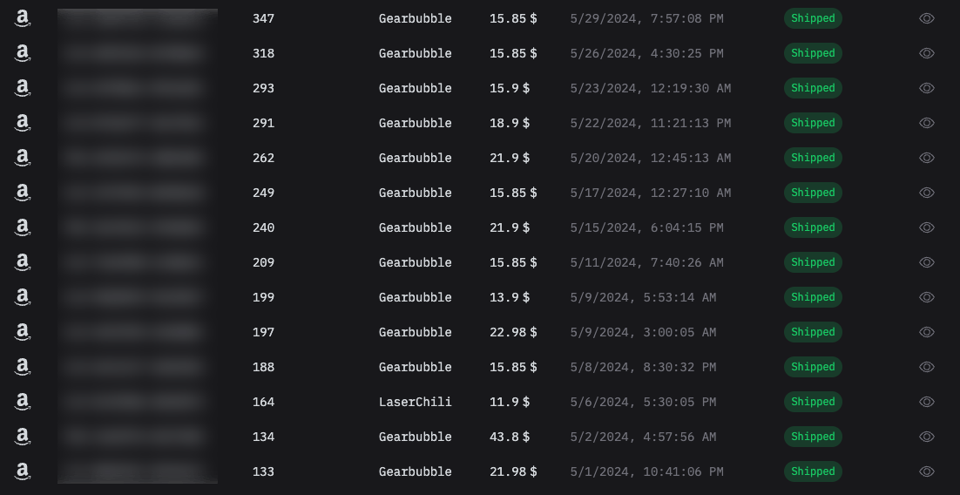
Task: Select the 22.98 $ price cell
Action: click(x=513, y=332)
